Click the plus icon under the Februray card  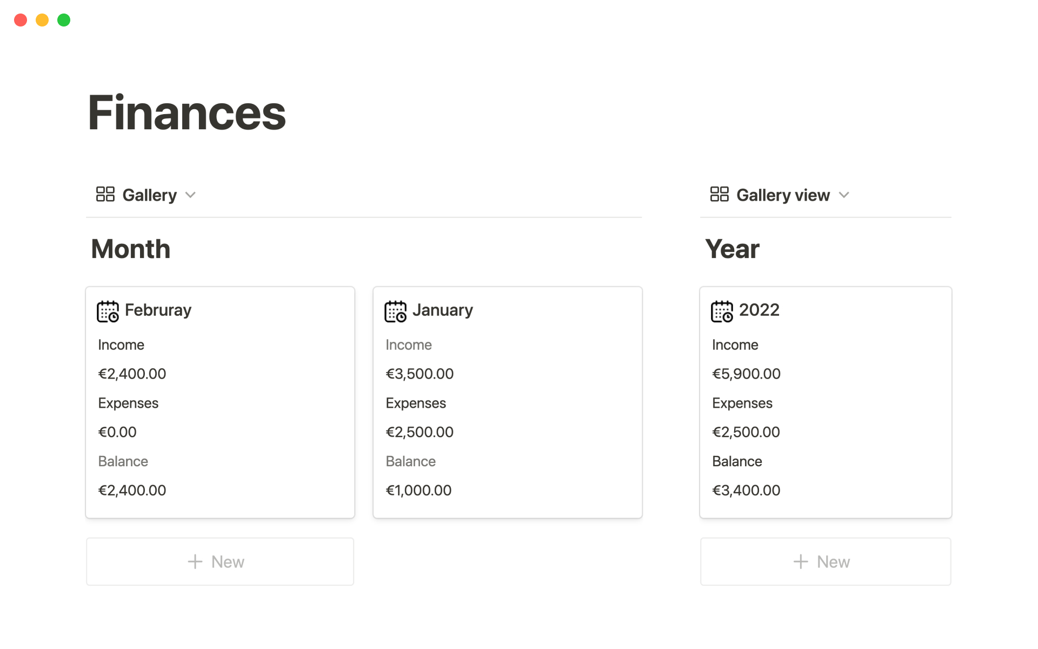(x=195, y=561)
